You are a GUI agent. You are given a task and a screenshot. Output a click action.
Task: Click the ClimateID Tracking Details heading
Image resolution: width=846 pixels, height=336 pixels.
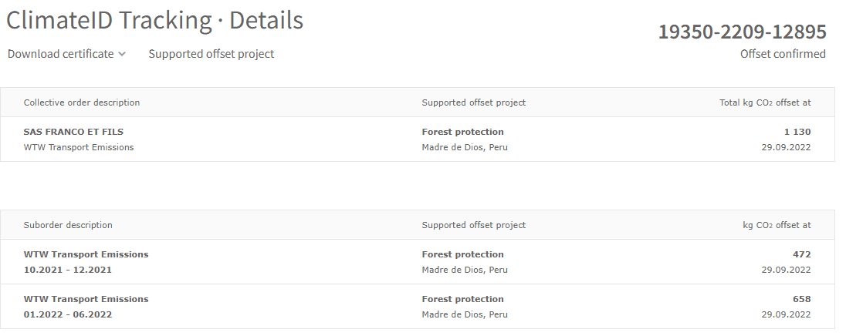154,21
